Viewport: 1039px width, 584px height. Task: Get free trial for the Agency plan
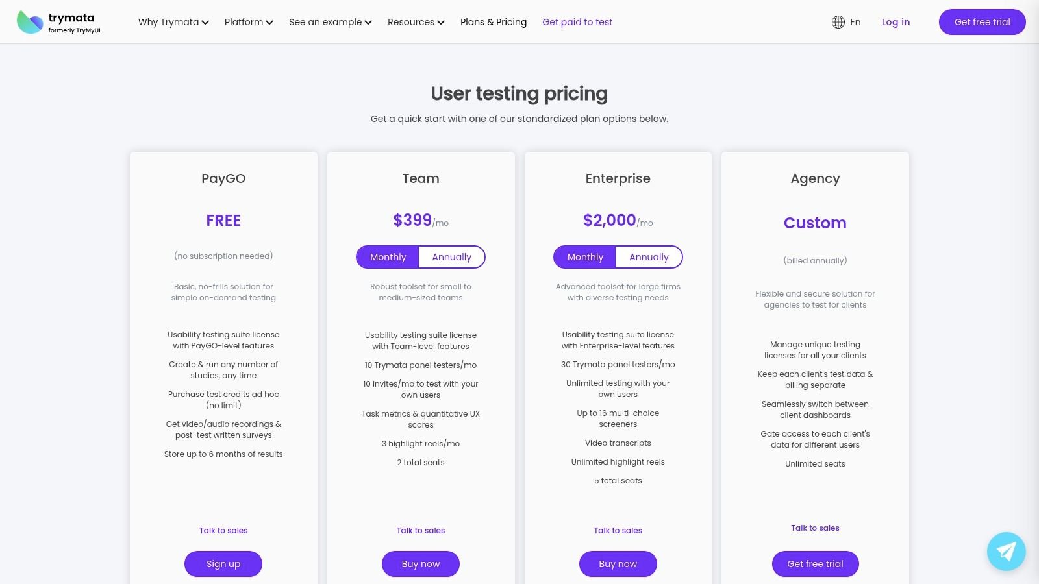pos(815,563)
